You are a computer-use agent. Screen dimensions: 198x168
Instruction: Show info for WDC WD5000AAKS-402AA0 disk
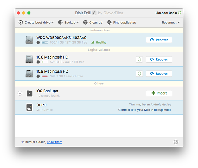pyautogui.click(x=38, y=42)
